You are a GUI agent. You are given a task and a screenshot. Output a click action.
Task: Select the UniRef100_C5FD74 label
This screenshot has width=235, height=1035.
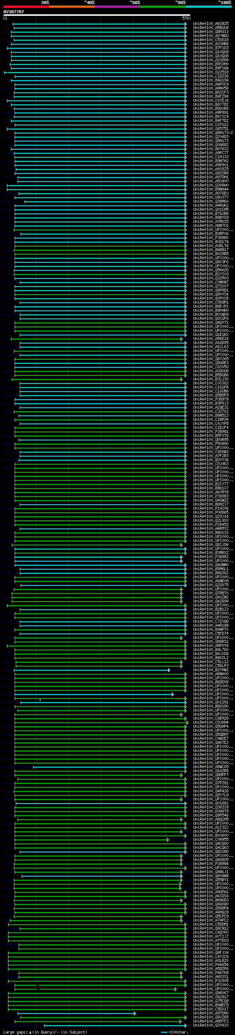pyautogui.click(x=211, y=634)
